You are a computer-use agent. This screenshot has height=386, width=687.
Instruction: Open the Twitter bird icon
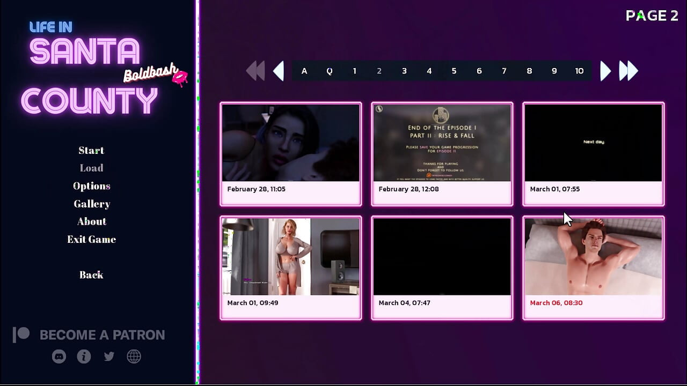[109, 357]
